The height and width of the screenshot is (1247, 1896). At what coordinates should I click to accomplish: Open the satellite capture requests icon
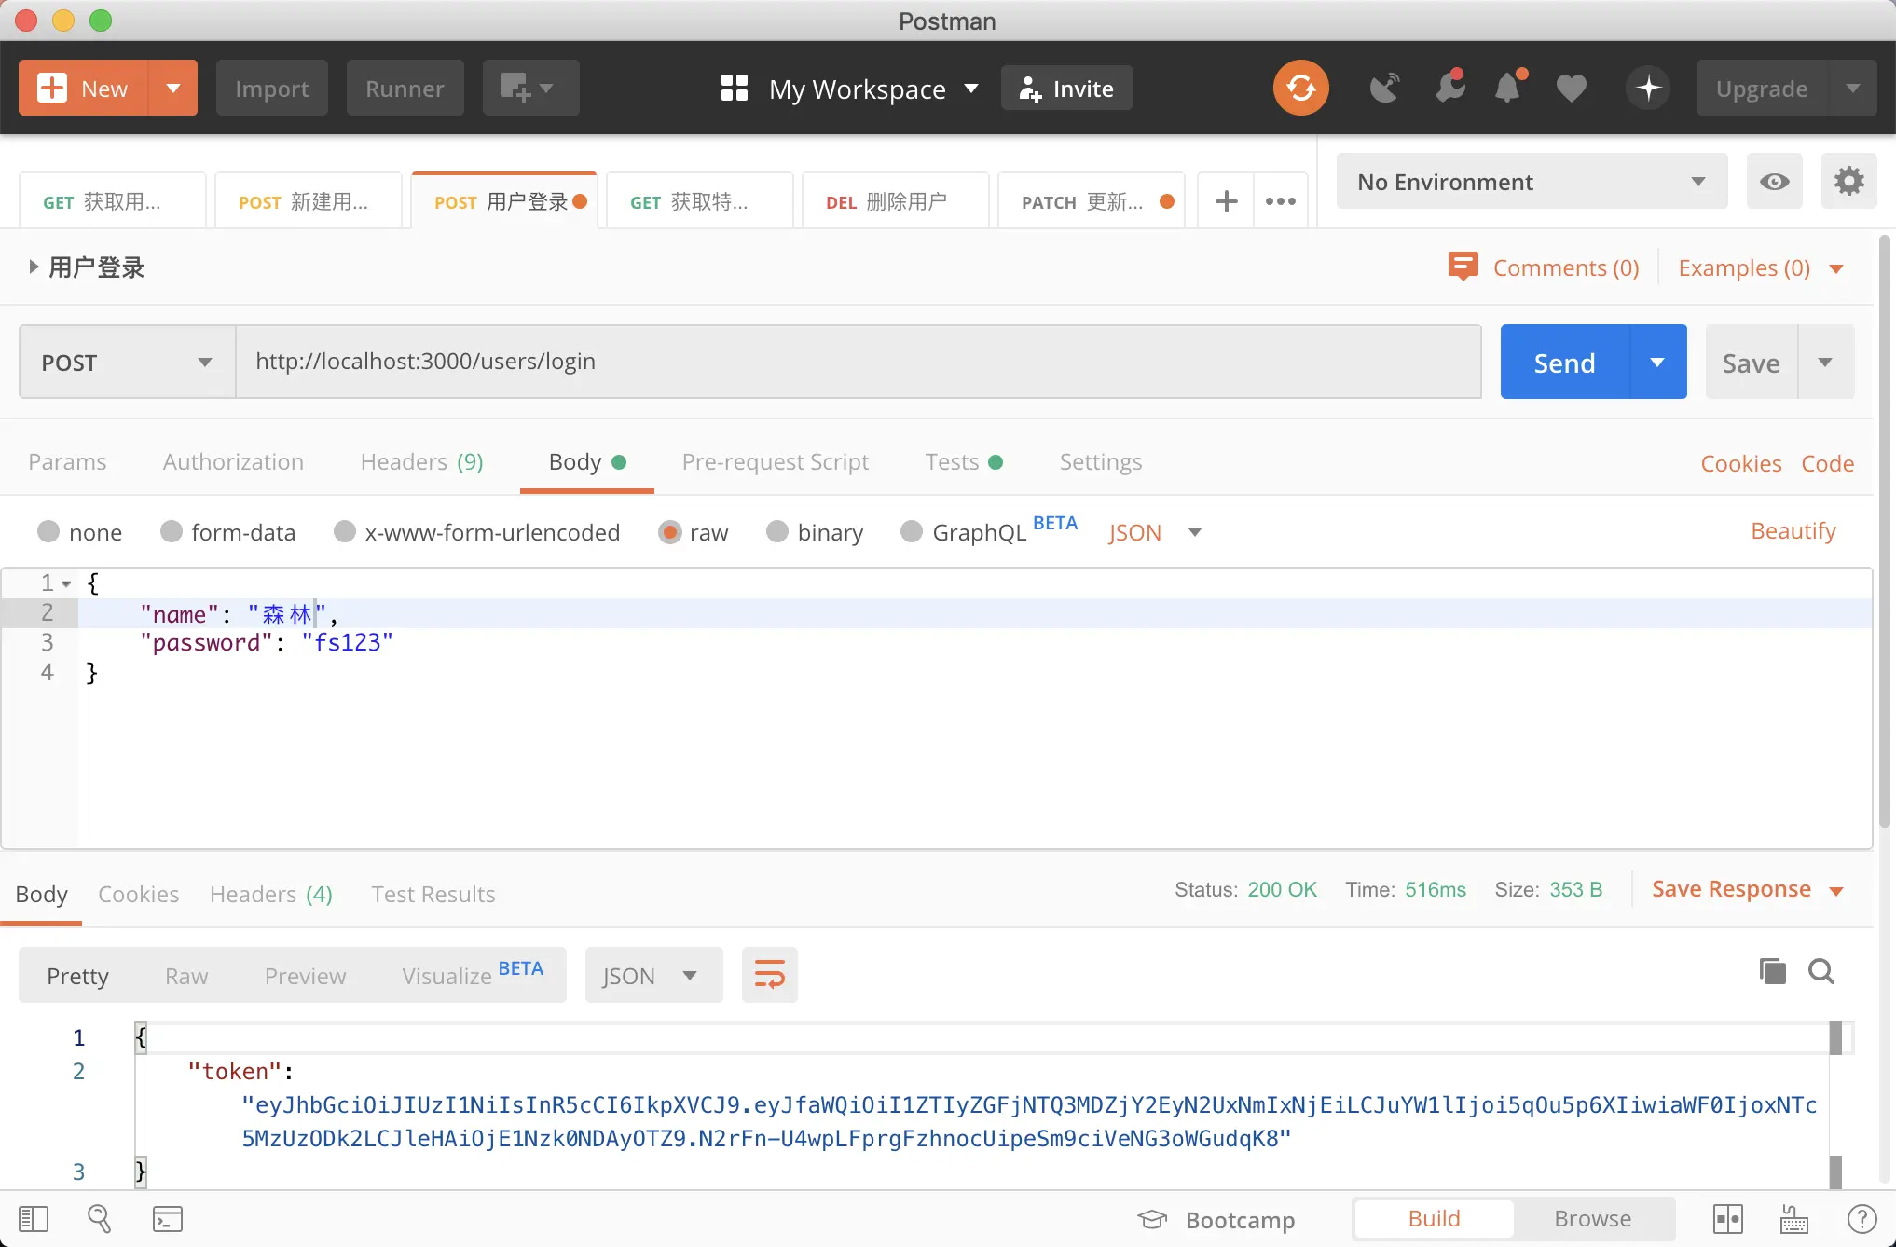(1384, 89)
